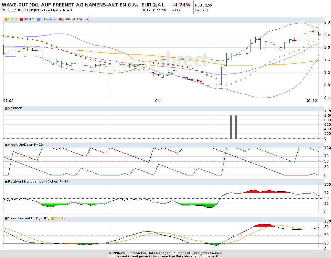Click the Slow Stochastik K(9), D(9) label
The image size is (331, 258).
[29, 218]
